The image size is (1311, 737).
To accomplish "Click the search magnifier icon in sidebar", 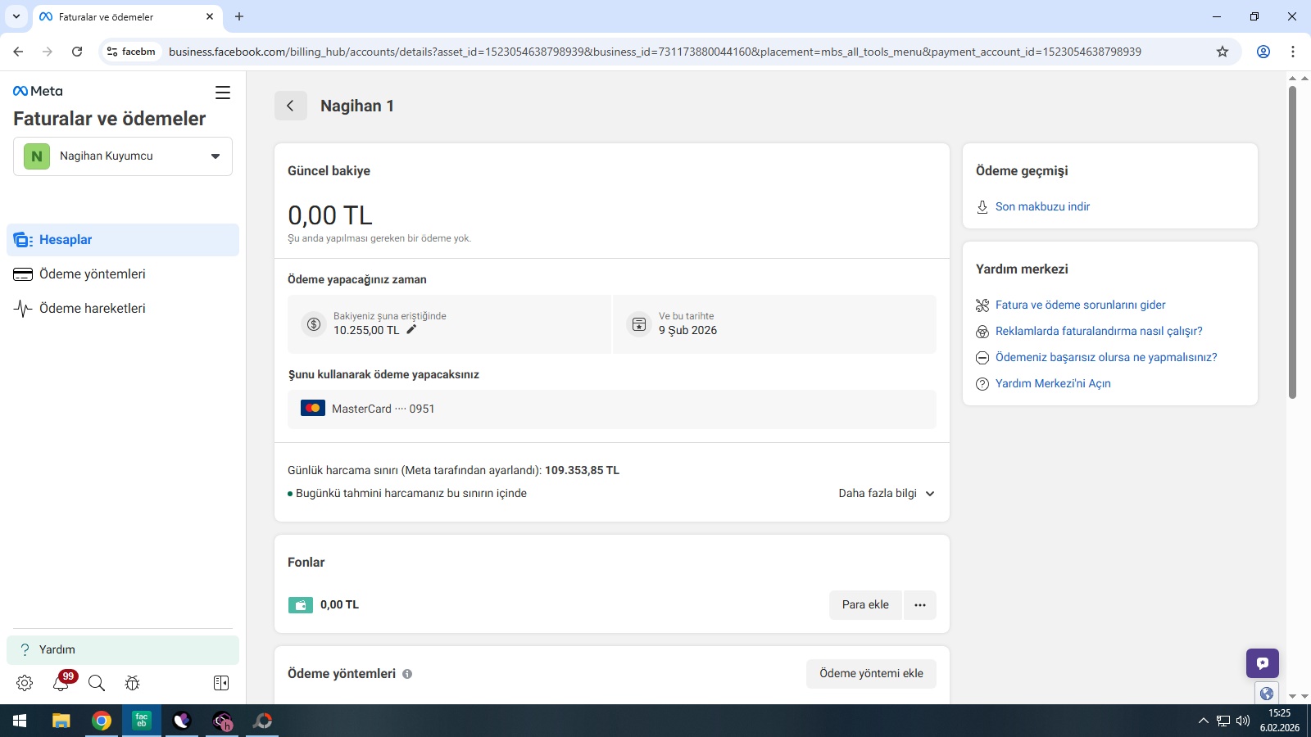I will coord(97,683).
